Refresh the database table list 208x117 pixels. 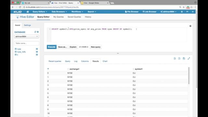(35, 32)
